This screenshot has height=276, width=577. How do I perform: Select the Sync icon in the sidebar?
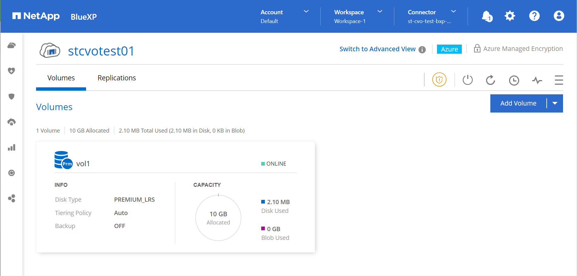pos(12,173)
